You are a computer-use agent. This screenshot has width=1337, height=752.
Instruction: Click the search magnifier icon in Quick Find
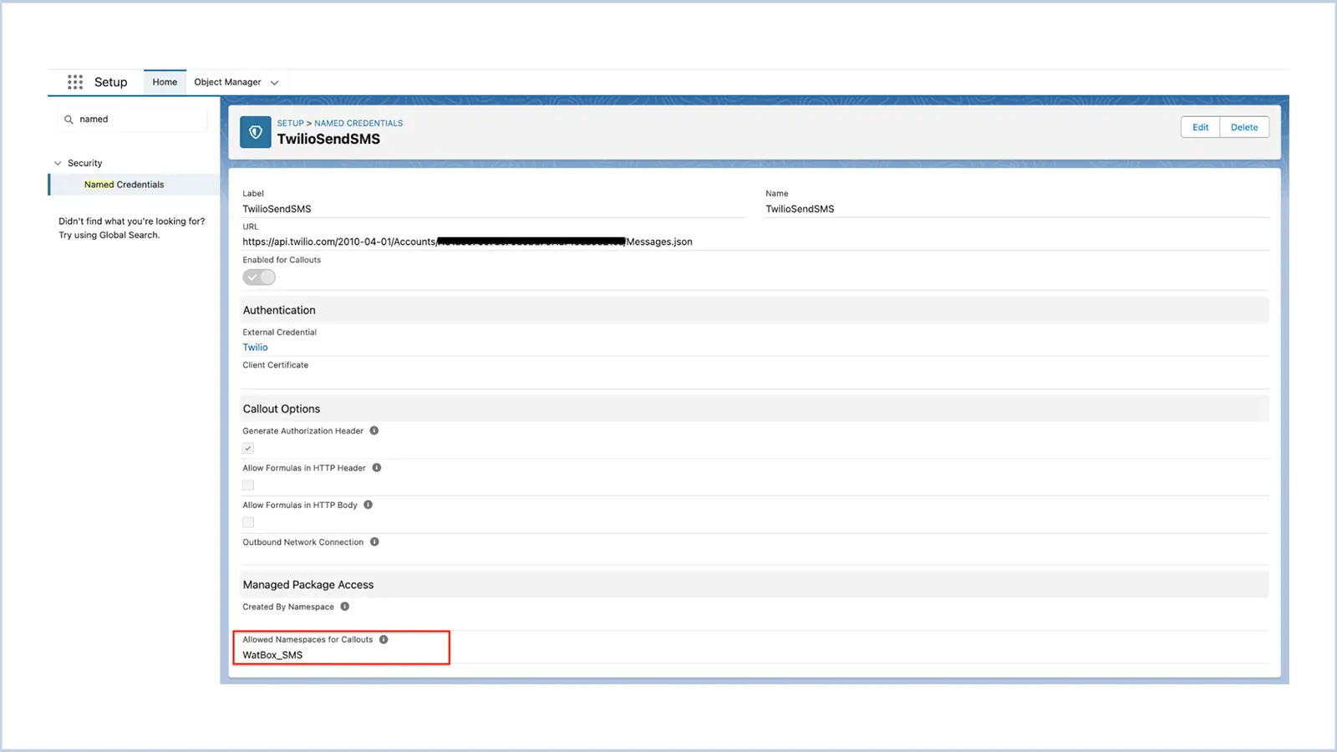click(x=69, y=119)
